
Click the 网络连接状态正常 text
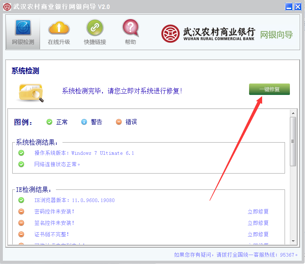(57, 164)
